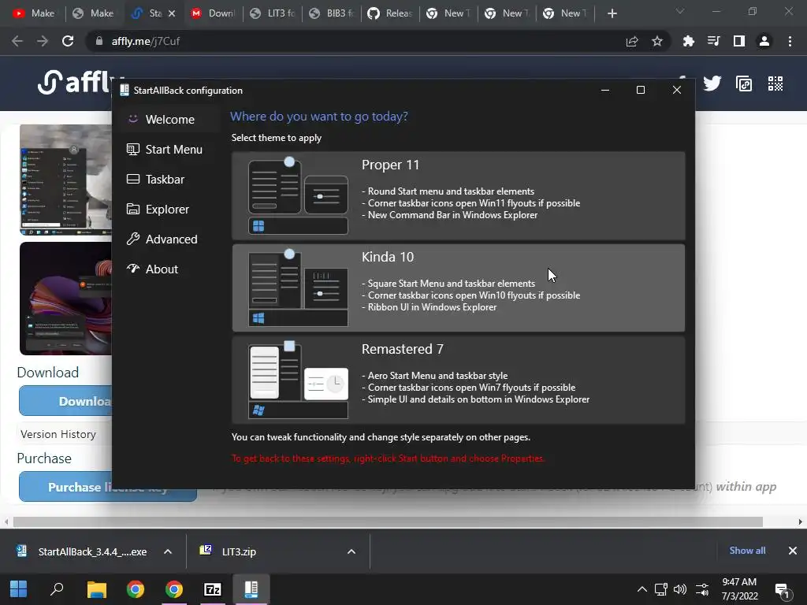Select the Remastered 7 theme

click(x=458, y=380)
